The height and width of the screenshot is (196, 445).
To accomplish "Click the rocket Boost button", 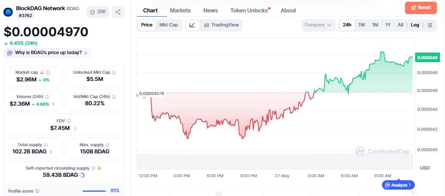I will 421,8.
